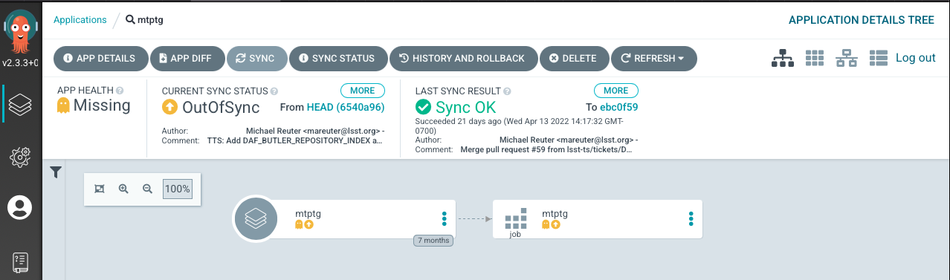Image resolution: width=950 pixels, height=280 pixels.
Task: Open the filter funnel panel
Action: click(x=56, y=172)
